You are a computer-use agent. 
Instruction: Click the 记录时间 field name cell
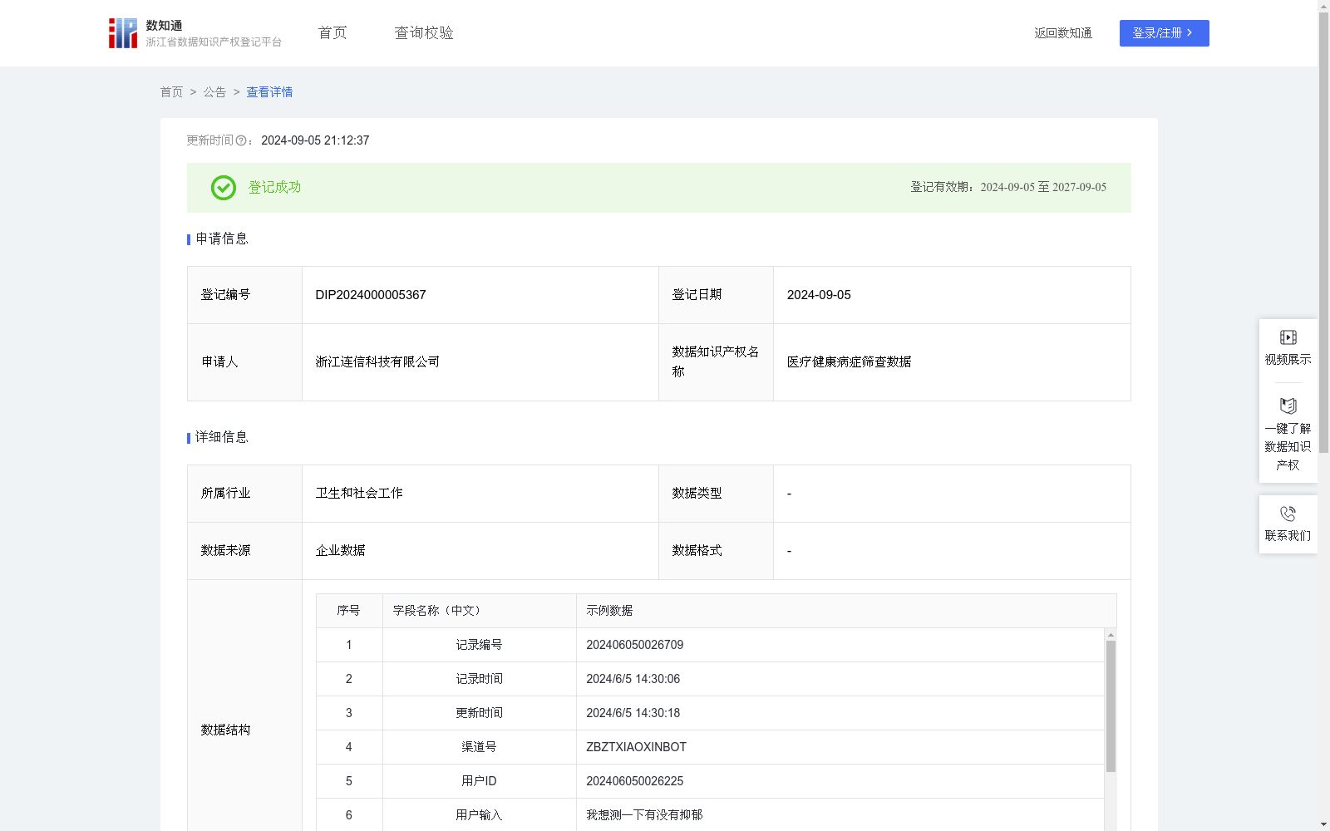click(479, 679)
